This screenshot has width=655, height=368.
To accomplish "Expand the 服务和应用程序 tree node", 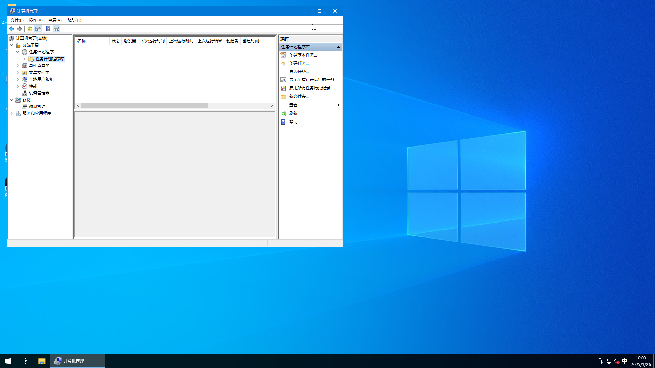I will point(12,113).
